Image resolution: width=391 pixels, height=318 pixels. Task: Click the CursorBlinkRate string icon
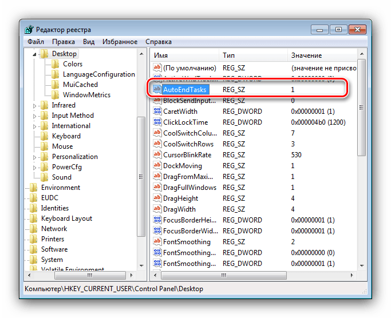pos(157,154)
